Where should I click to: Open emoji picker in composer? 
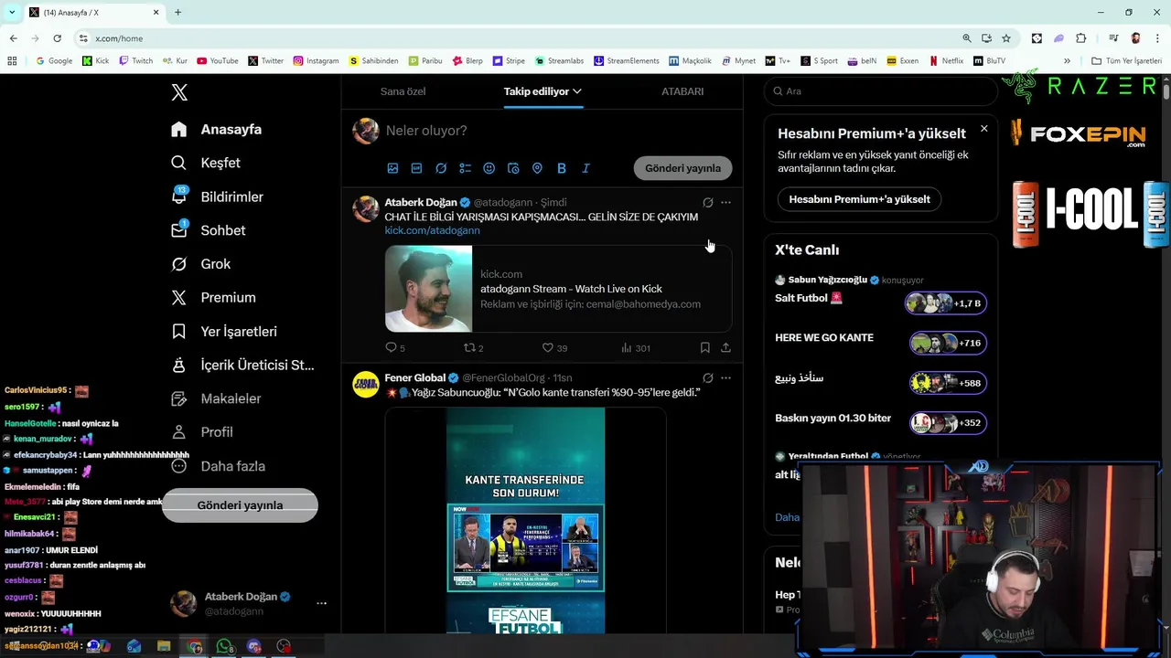489,168
